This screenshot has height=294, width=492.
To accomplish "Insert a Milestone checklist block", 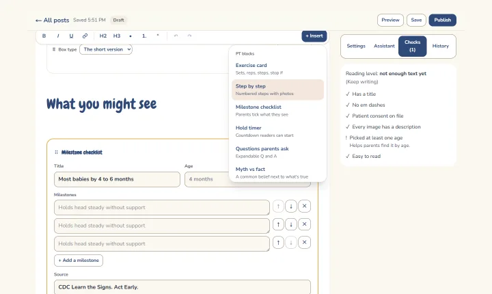I will click(x=277, y=111).
